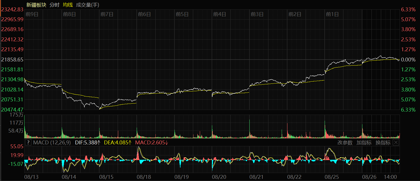
Task: Click the 0.00% percent axis label
Action: (408, 60)
